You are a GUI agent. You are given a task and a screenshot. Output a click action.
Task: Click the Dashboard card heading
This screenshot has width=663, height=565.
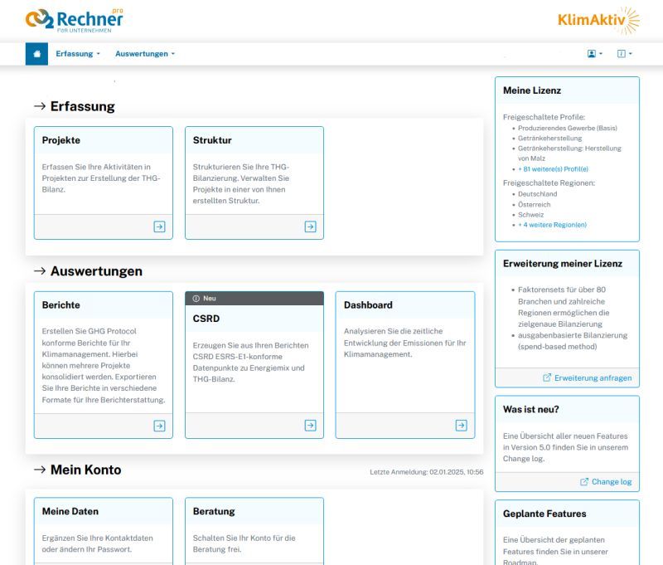pos(368,304)
